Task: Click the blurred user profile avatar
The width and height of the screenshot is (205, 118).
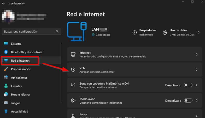Action: click(7, 15)
